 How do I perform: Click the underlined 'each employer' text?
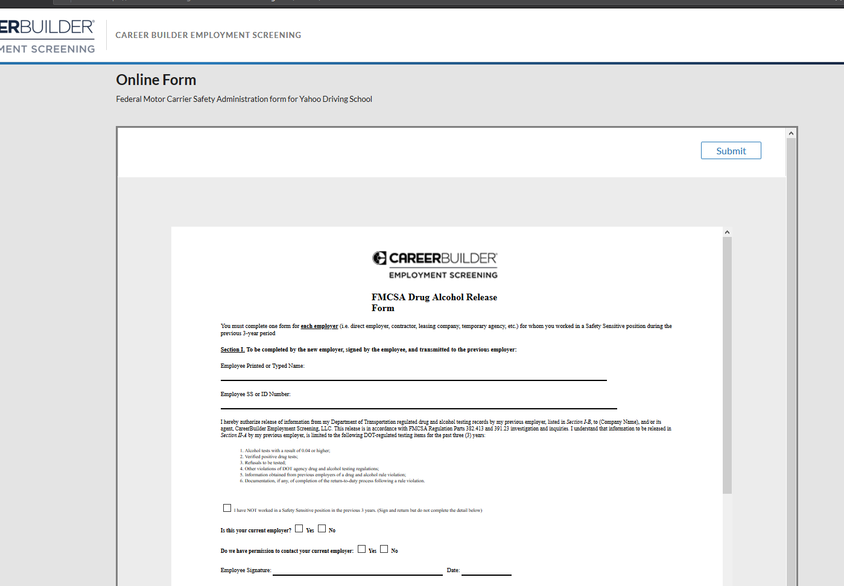click(x=319, y=326)
